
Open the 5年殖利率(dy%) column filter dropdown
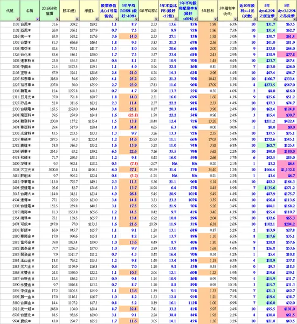[x=236, y=19]
